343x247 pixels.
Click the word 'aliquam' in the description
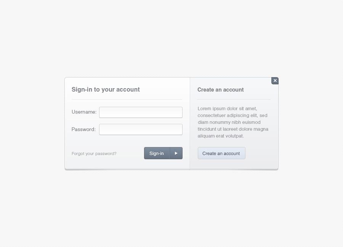206,136
